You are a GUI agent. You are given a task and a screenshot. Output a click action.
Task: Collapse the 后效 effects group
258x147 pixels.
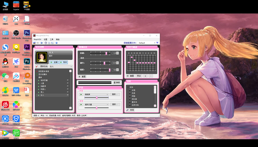128,87
